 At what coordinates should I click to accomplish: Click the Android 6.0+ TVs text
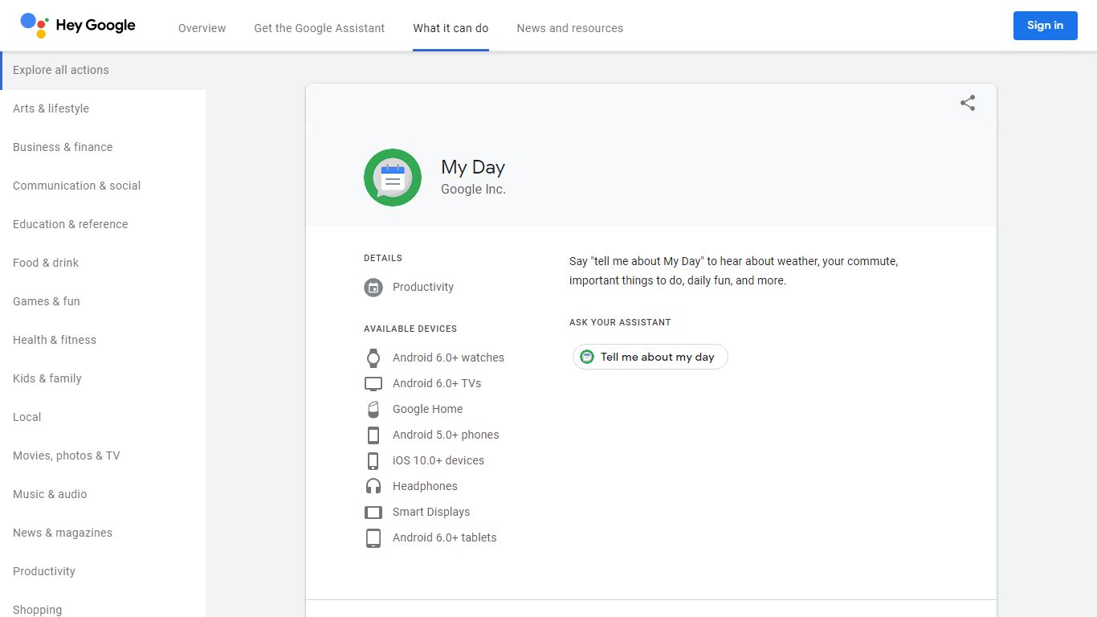pos(437,383)
